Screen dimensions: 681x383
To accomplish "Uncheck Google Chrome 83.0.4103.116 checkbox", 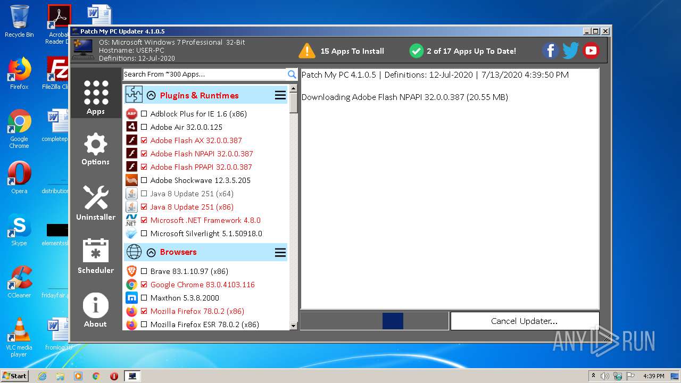I will [144, 285].
